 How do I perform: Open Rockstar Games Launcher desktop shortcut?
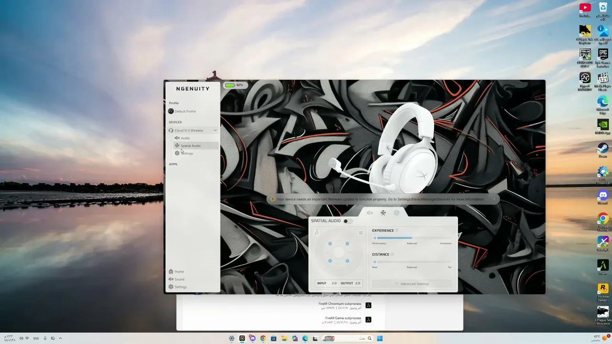pyautogui.click(x=603, y=291)
